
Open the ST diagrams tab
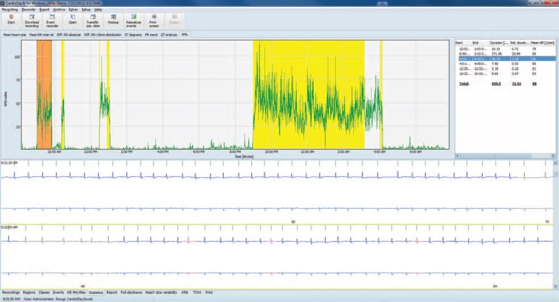tap(133, 35)
